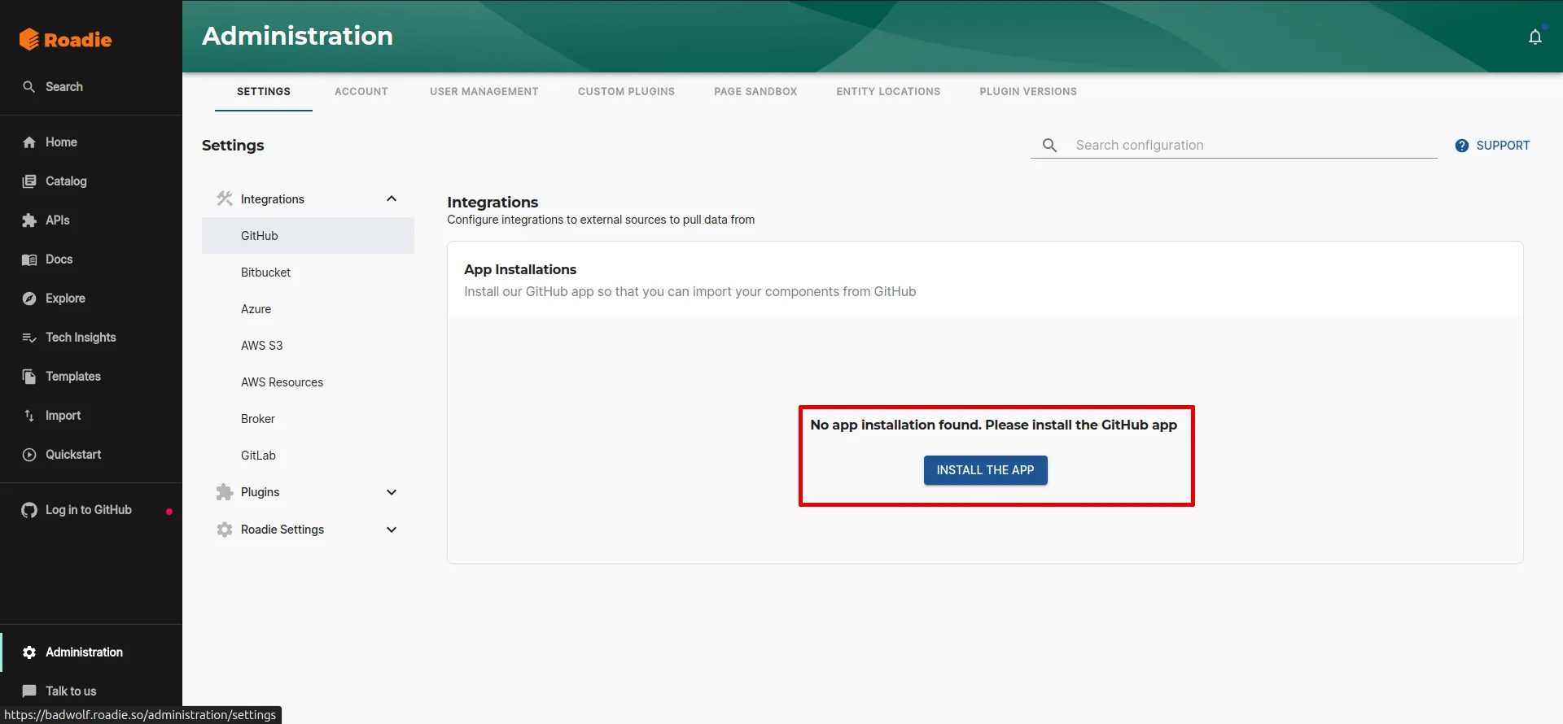This screenshot has width=1563, height=724.
Task: Select AWS Resources integration
Action: click(282, 382)
